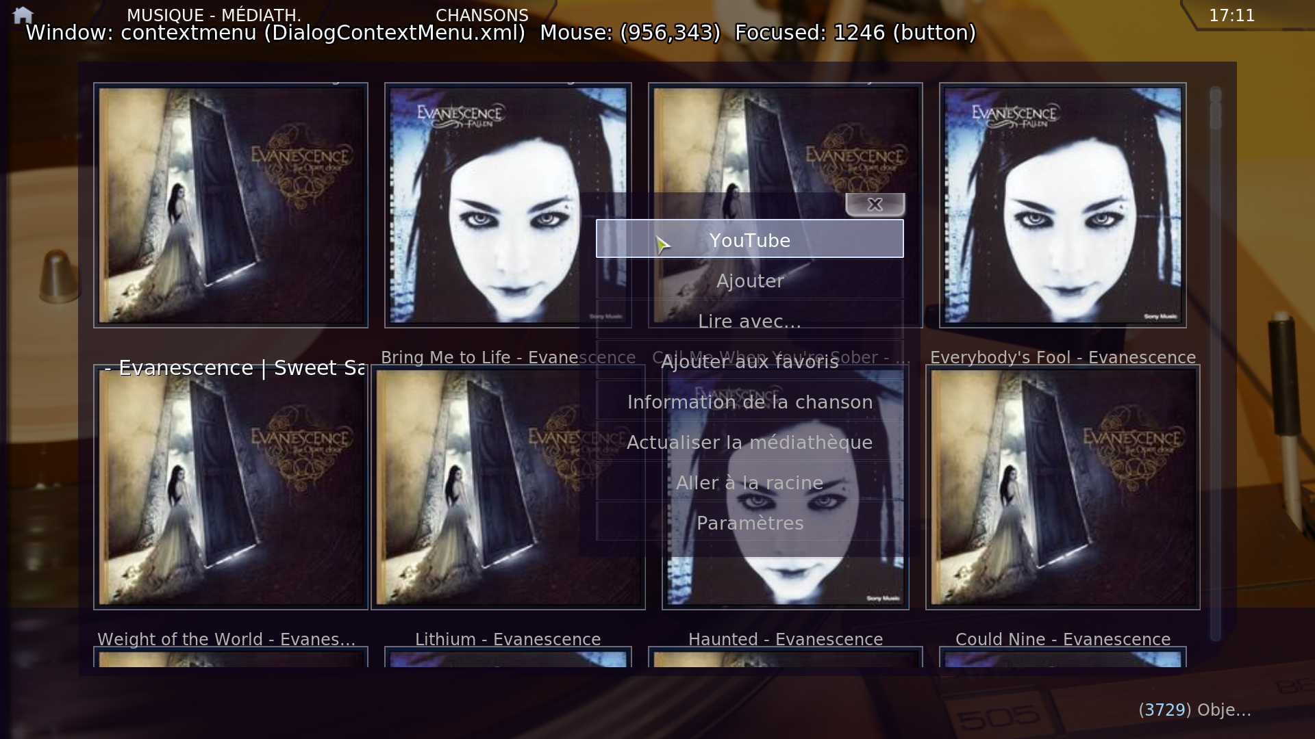Click MUSIQUE - MÉDIATH. breadcrumb
Screen dimensions: 1315x739
tap(214, 15)
